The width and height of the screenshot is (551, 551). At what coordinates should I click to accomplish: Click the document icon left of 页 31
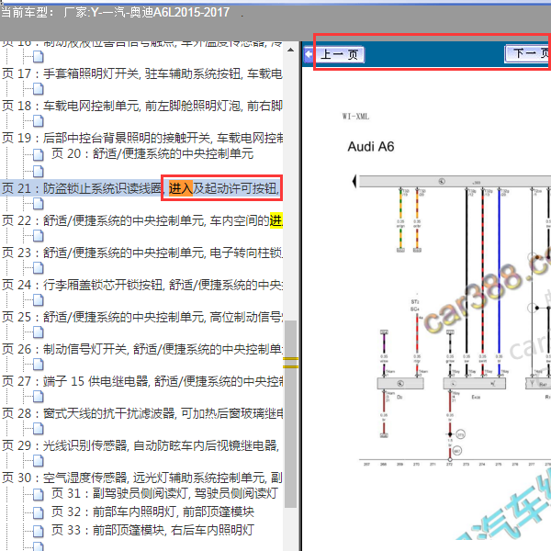(39, 494)
